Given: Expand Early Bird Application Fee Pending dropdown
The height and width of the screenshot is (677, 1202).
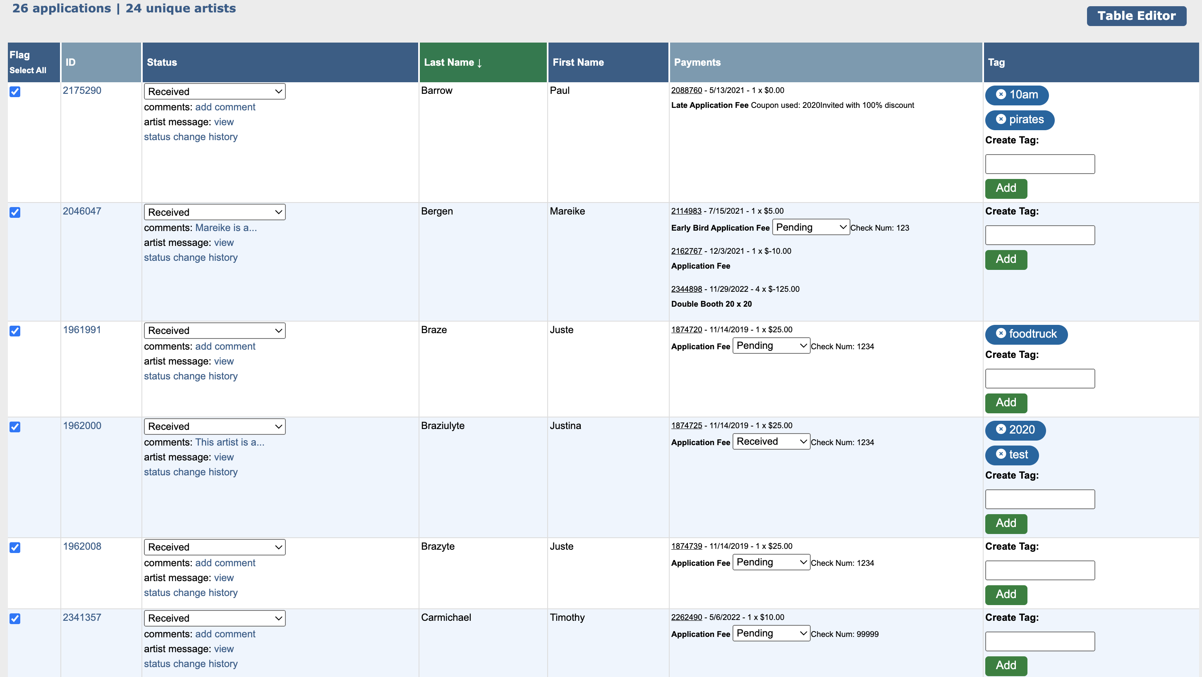Looking at the screenshot, I should (811, 227).
